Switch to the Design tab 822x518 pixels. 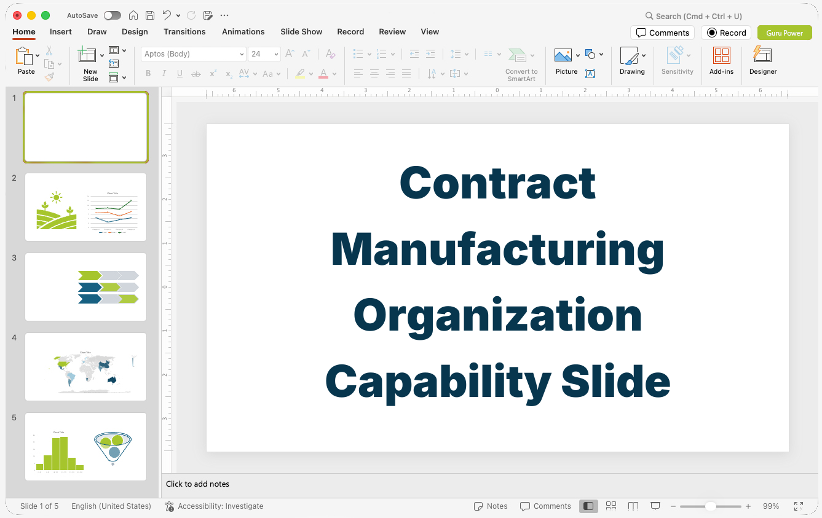(135, 31)
